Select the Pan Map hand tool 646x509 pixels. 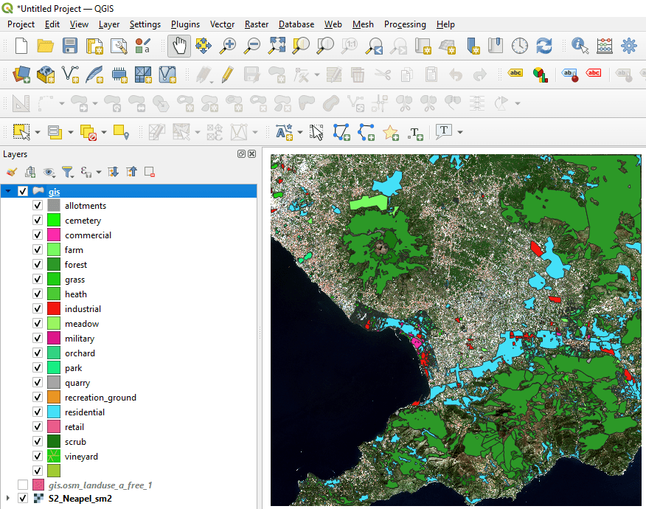tap(178, 46)
